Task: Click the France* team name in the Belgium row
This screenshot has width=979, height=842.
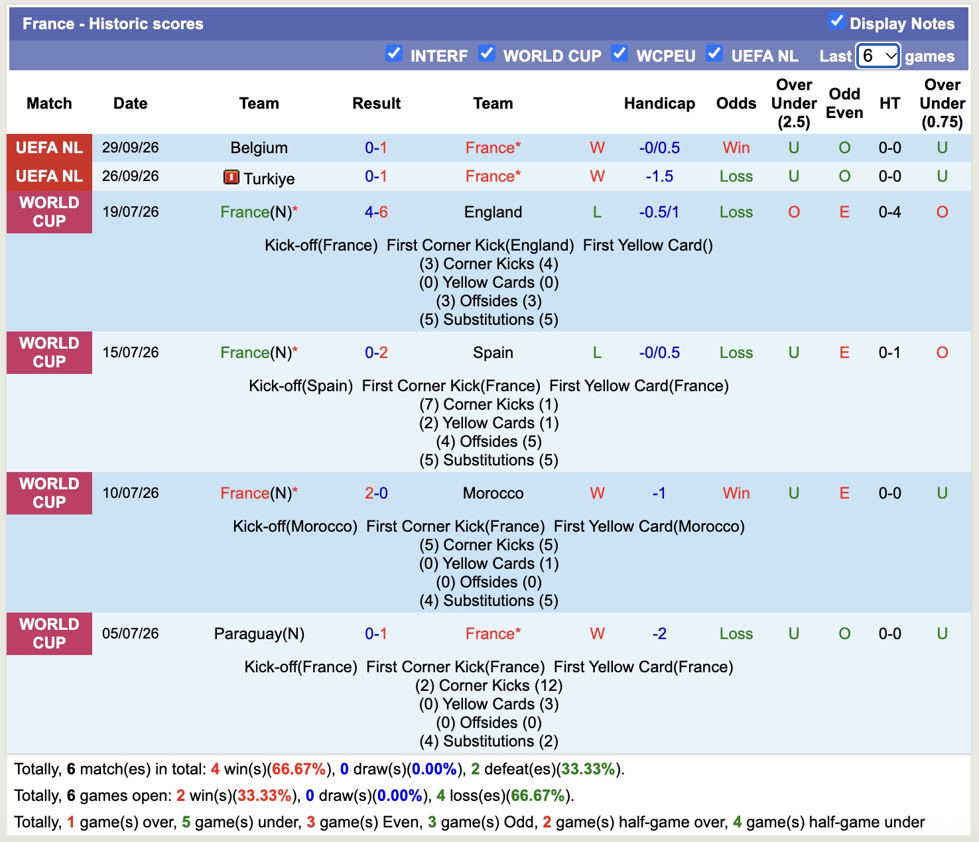Action: point(493,148)
